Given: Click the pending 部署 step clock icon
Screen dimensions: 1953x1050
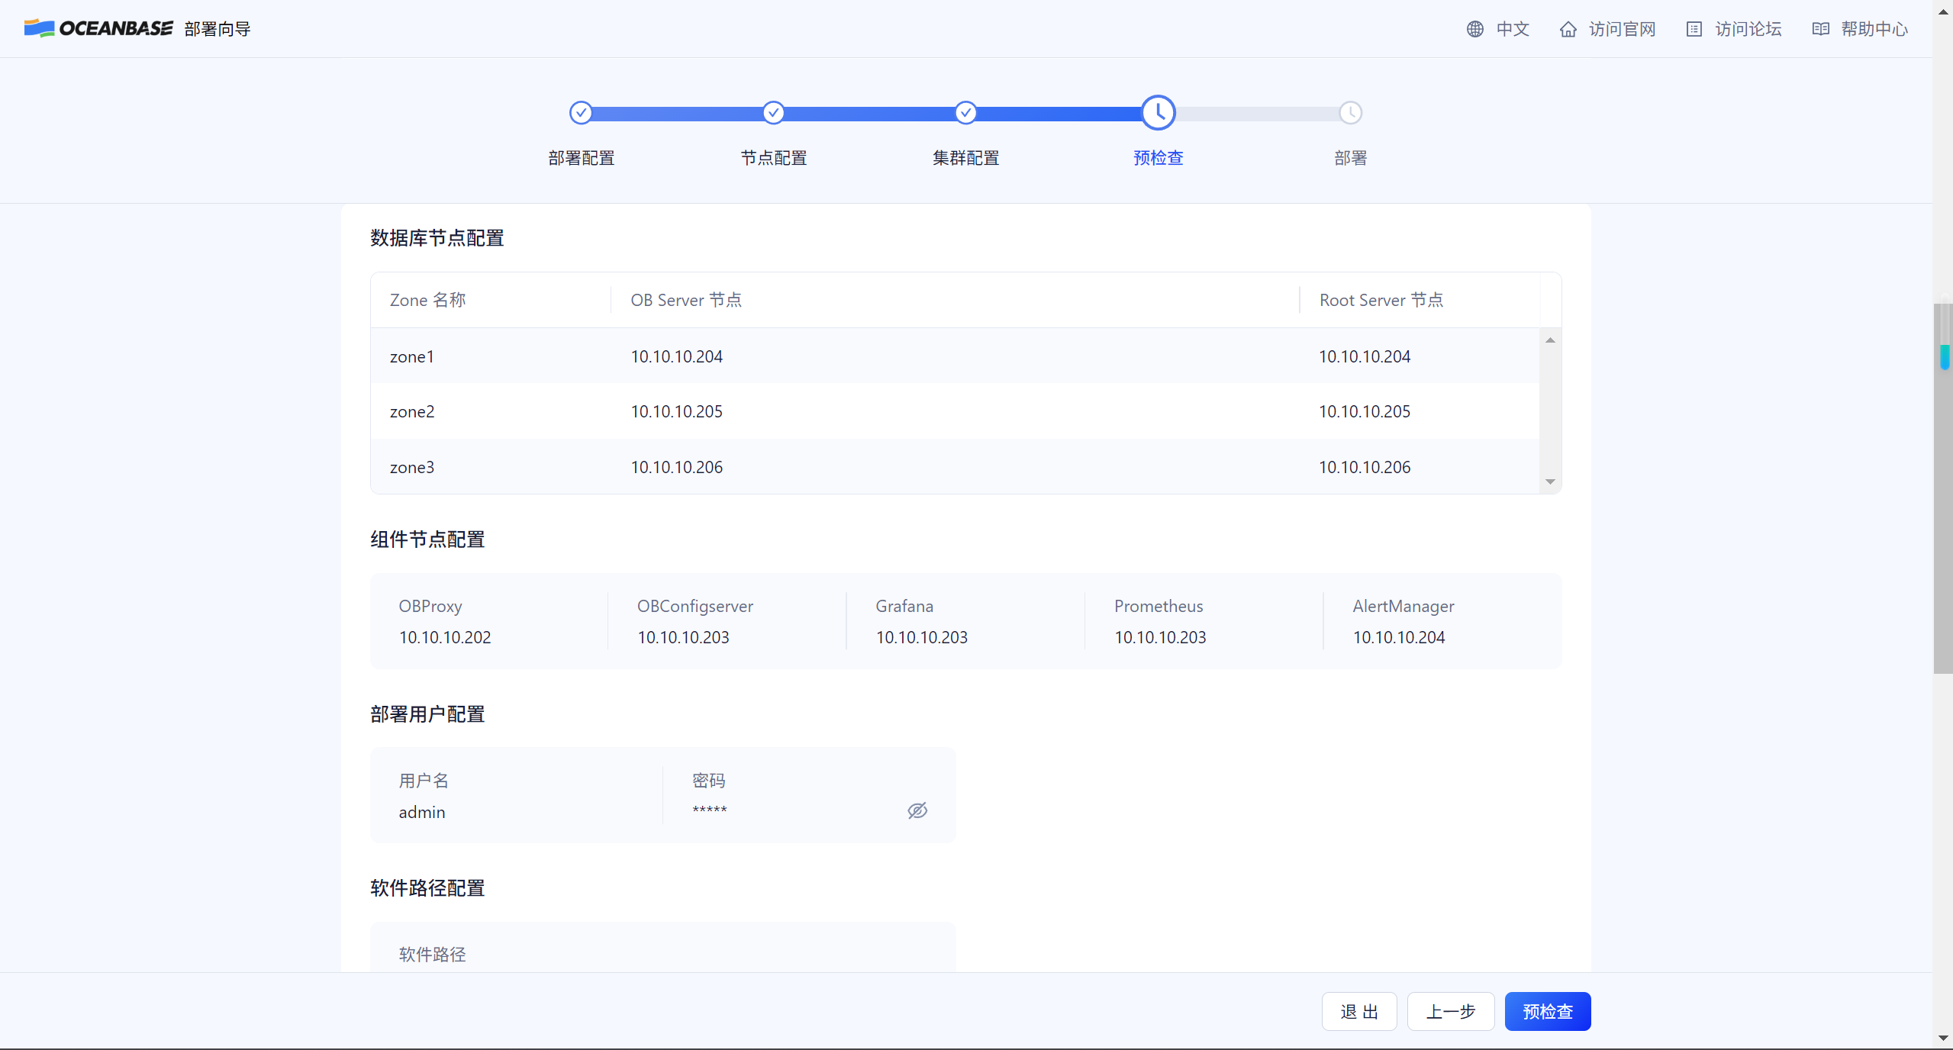Looking at the screenshot, I should (1350, 113).
